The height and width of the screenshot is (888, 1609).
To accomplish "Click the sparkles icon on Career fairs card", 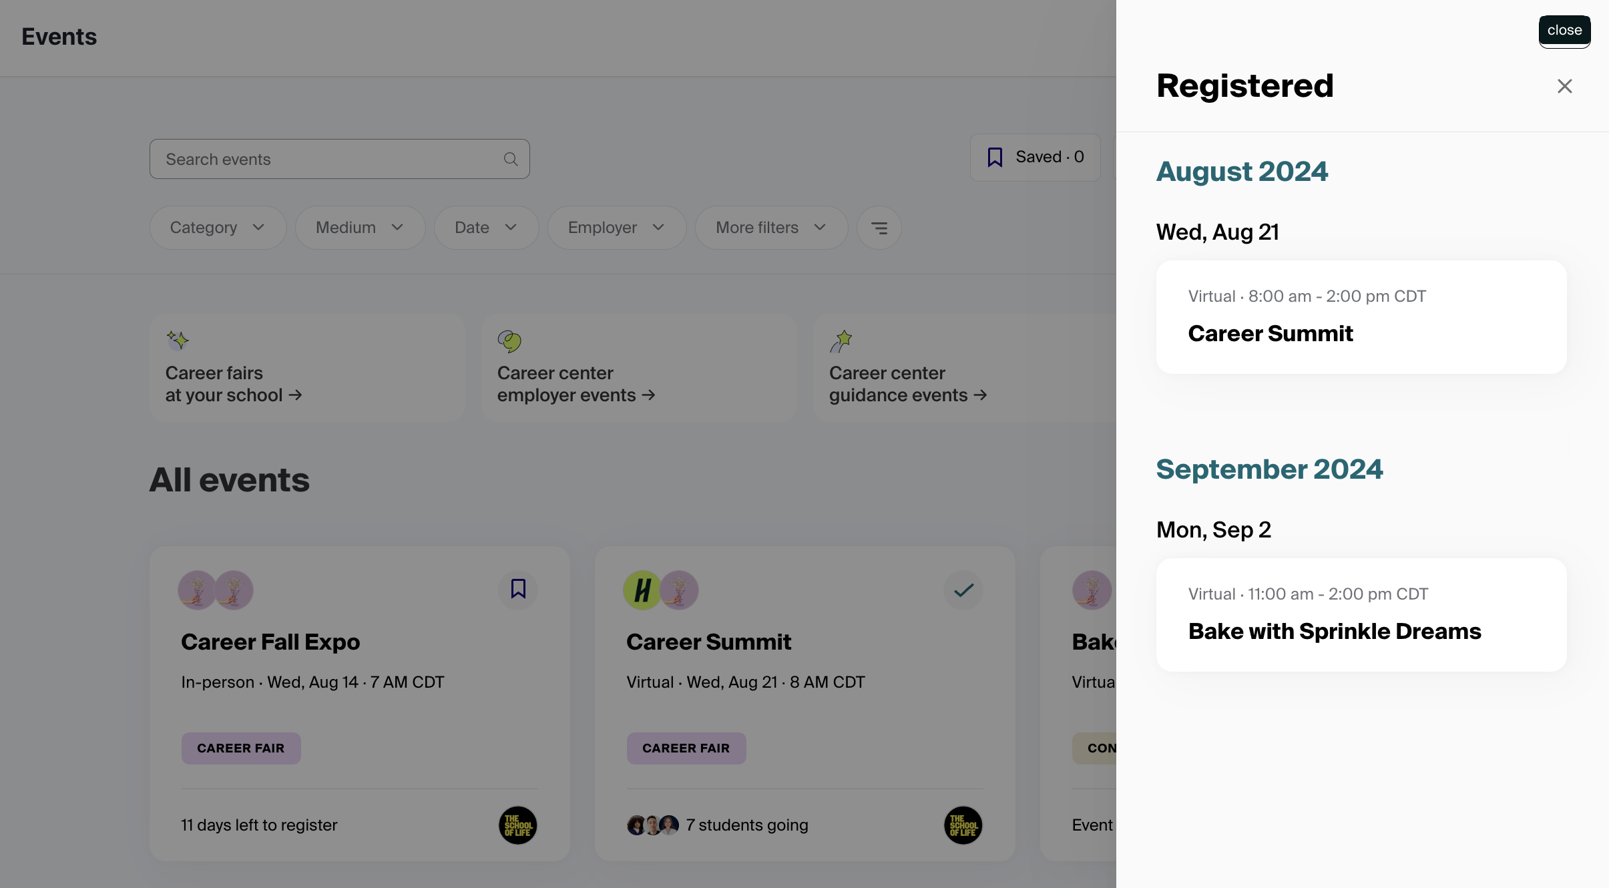I will pyautogui.click(x=178, y=340).
